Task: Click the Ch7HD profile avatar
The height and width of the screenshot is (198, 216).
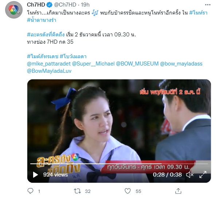Action: (14, 10)
